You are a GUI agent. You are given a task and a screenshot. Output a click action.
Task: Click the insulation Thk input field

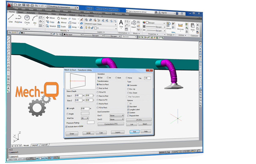[147, 78]
